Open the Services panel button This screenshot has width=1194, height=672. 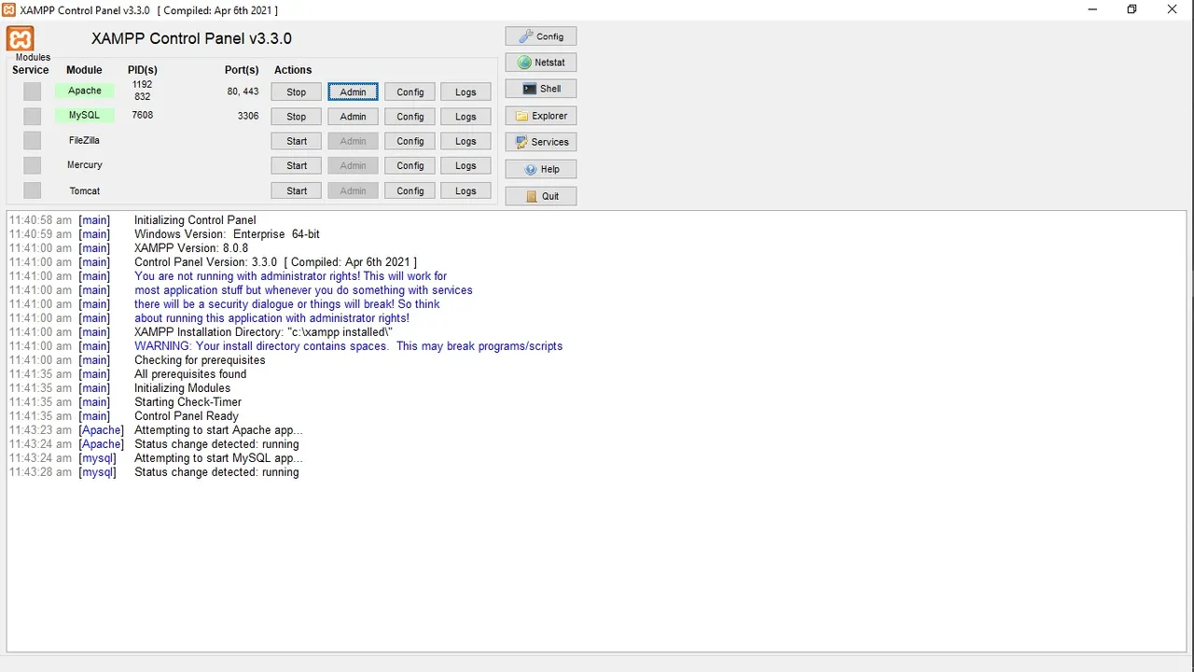pos(541,142)
